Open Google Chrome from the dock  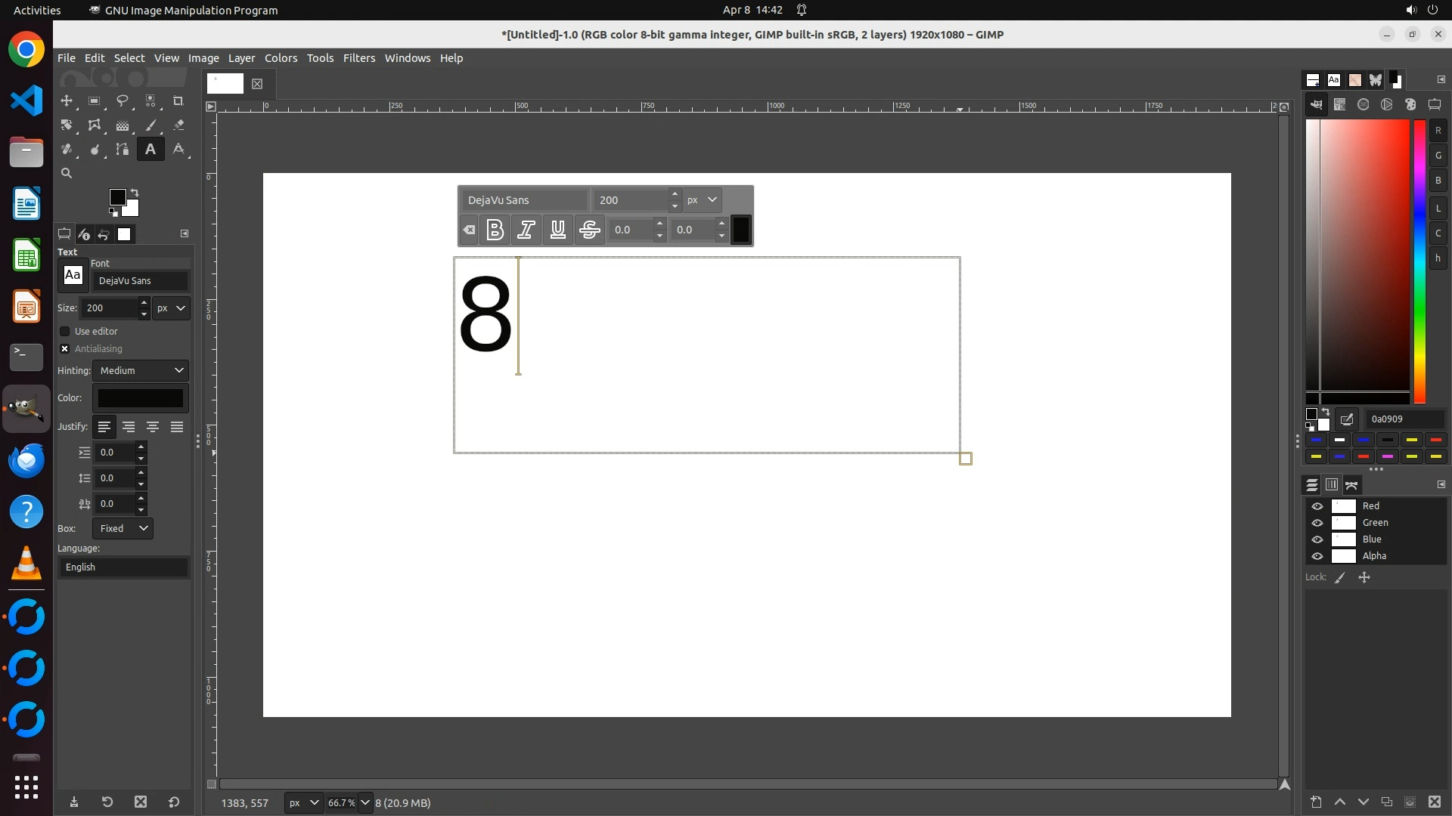click(26, 50)
